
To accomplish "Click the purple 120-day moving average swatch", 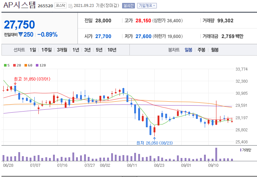I will click(x=37, y=65).
